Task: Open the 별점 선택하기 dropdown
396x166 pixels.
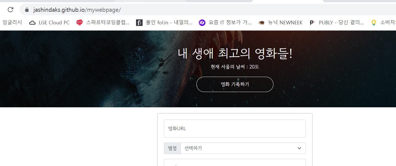Action: tap(243, 148)
